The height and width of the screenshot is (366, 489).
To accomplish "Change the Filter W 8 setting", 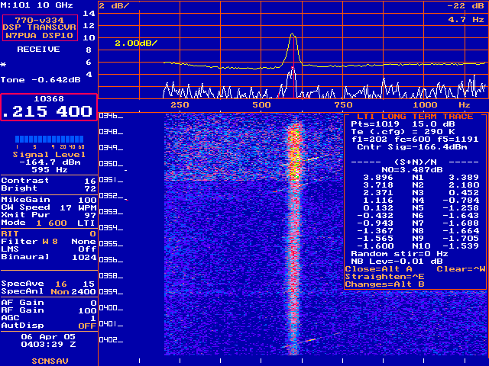I will click(49, 242).
